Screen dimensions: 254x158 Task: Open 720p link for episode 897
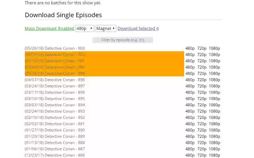click(202, 86)
